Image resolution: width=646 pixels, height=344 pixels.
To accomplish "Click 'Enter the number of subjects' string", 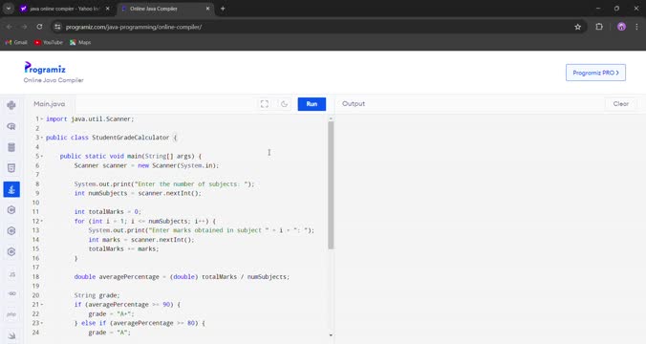I will pyautogui.click(x=191, y=184).
